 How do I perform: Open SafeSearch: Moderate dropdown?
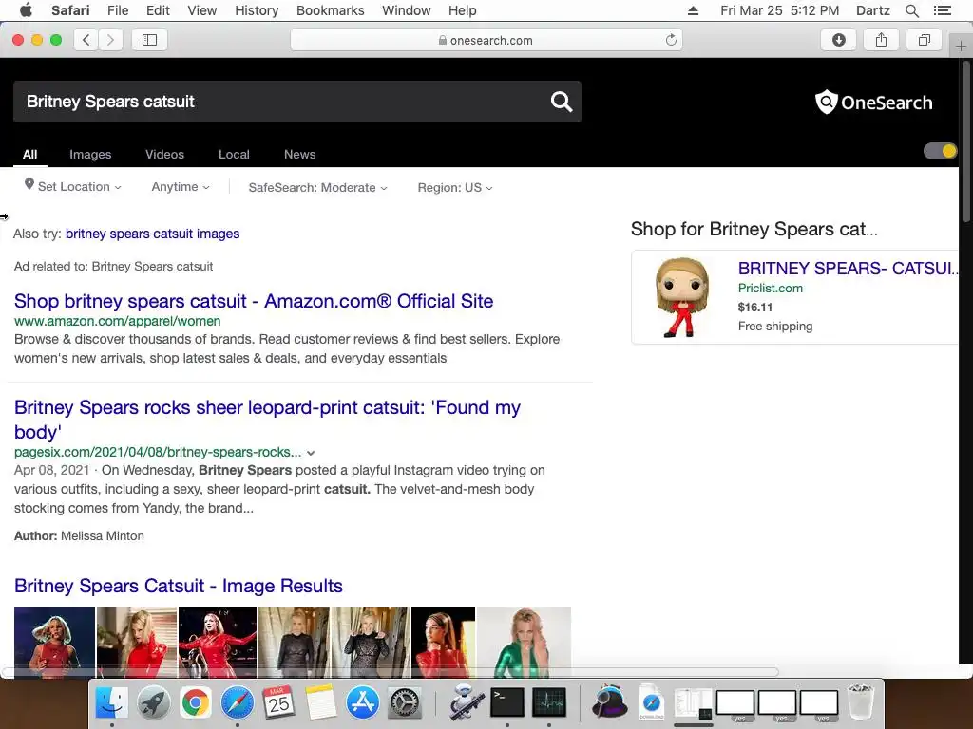coord(317,187)
